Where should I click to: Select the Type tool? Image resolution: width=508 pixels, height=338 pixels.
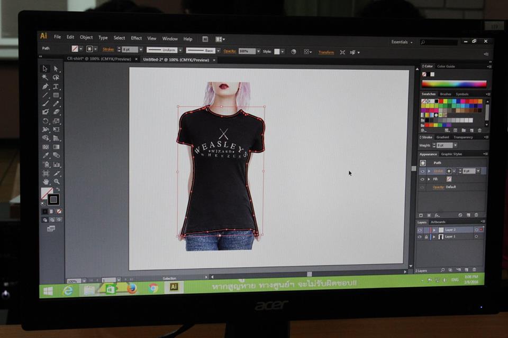click(56, 87)
